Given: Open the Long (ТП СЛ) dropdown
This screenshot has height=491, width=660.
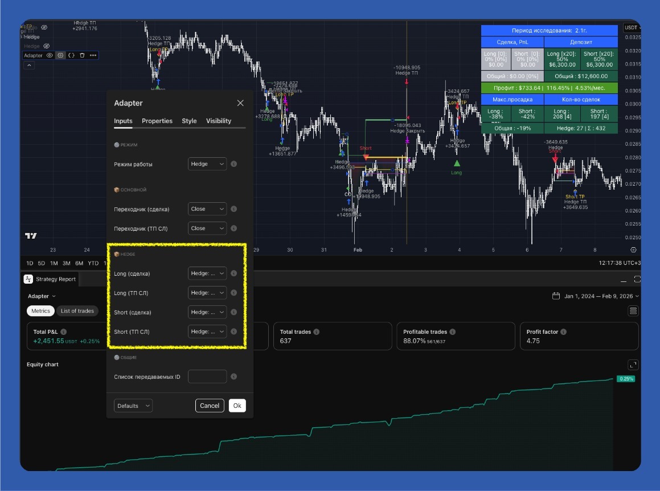Looking at the screenshot, I should coord(207,293).
